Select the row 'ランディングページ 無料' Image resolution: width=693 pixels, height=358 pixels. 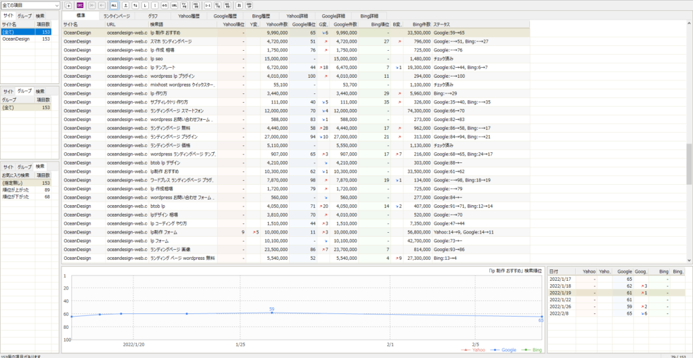[x=296, y=128]
